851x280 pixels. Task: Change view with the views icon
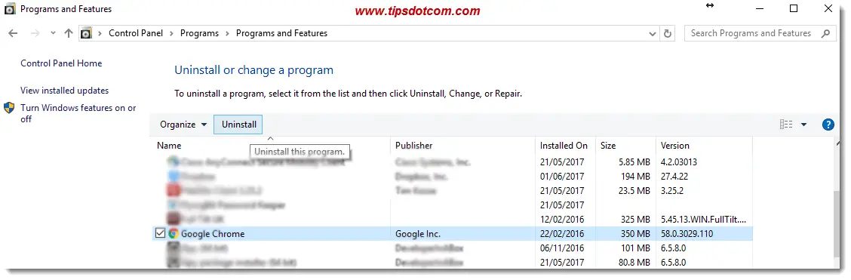(786, 125)
